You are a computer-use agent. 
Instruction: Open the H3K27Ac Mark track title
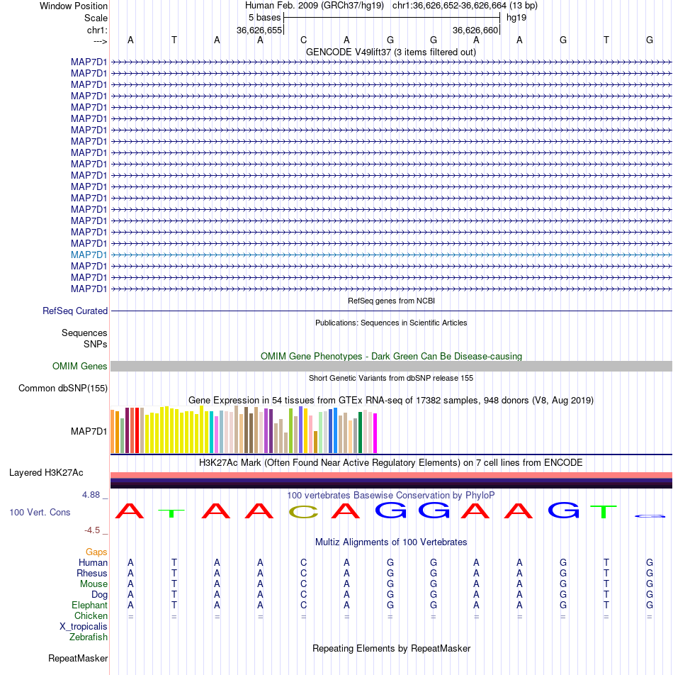pos(391,463)
